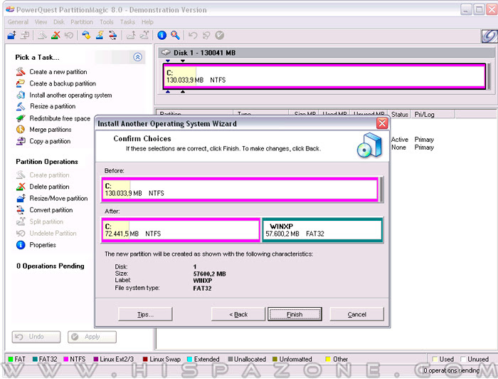This screenshot has width=498, height=379.
Task: Click the grayed checkmark Apply toolbar icon
Action: pyautogui.click(x=219, y=35)
